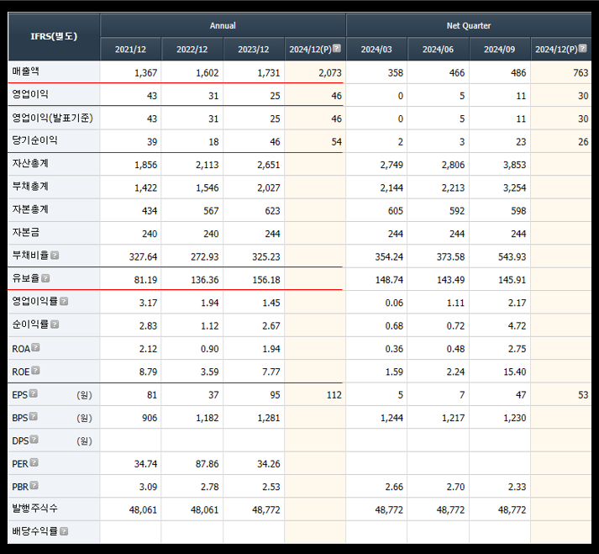Click the help icon beside DPS
The width and height of the screenshot is (599, 554).
coord(34,440)
